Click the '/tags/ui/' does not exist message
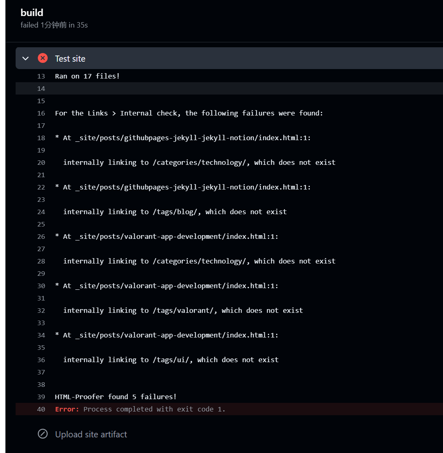The height and width of the screenshot is (453, 443). pos(171,360)
